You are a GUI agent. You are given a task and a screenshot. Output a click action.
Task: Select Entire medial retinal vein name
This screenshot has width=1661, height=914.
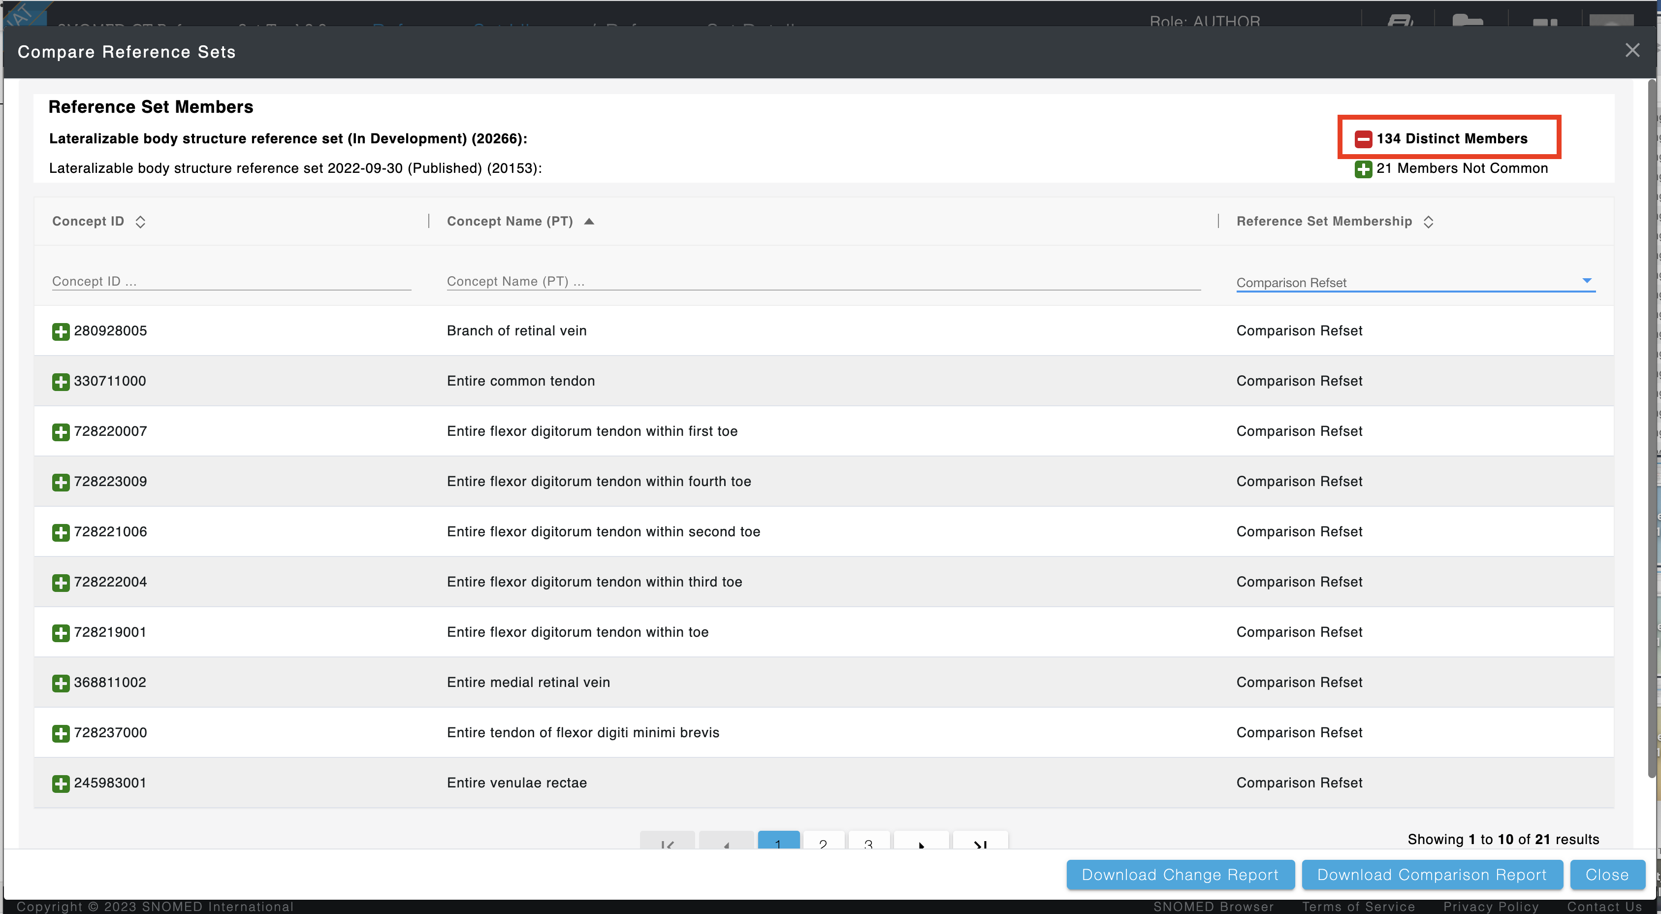coord(528,683)
